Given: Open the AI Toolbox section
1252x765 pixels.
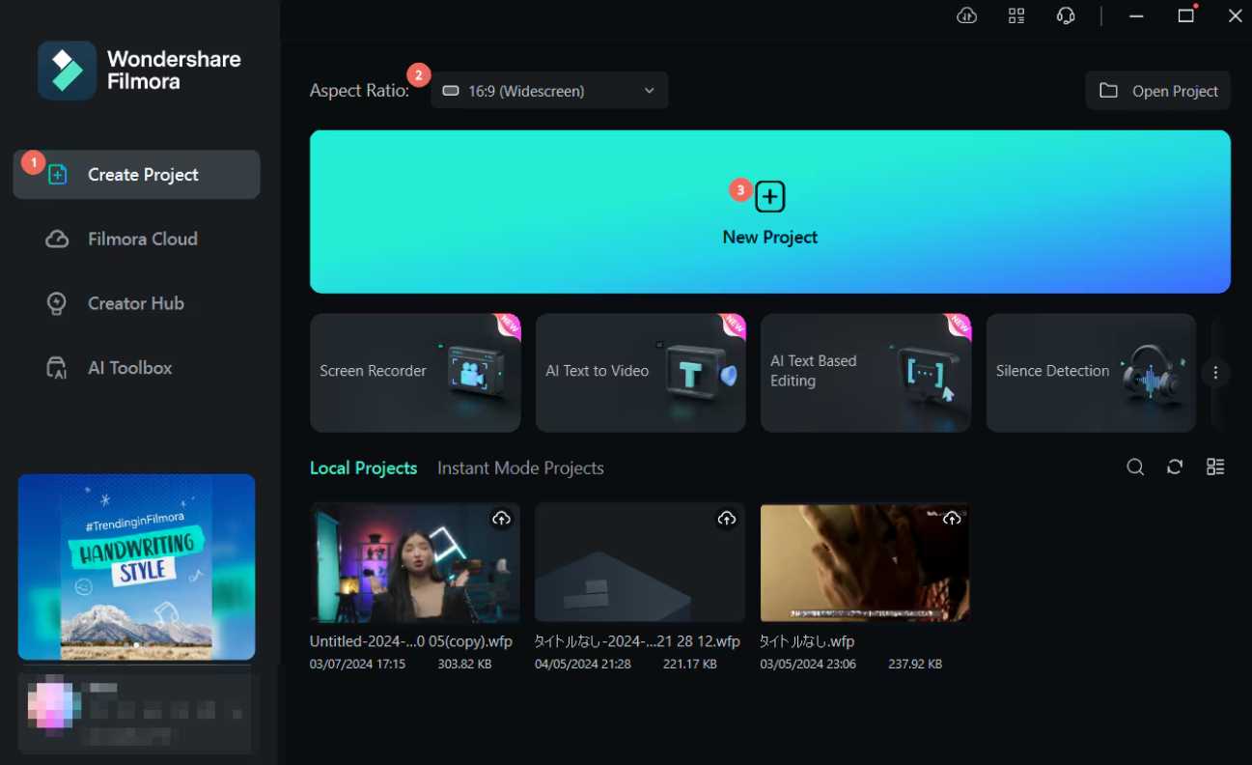Looking at the screenshot, I should pos(136,368).
